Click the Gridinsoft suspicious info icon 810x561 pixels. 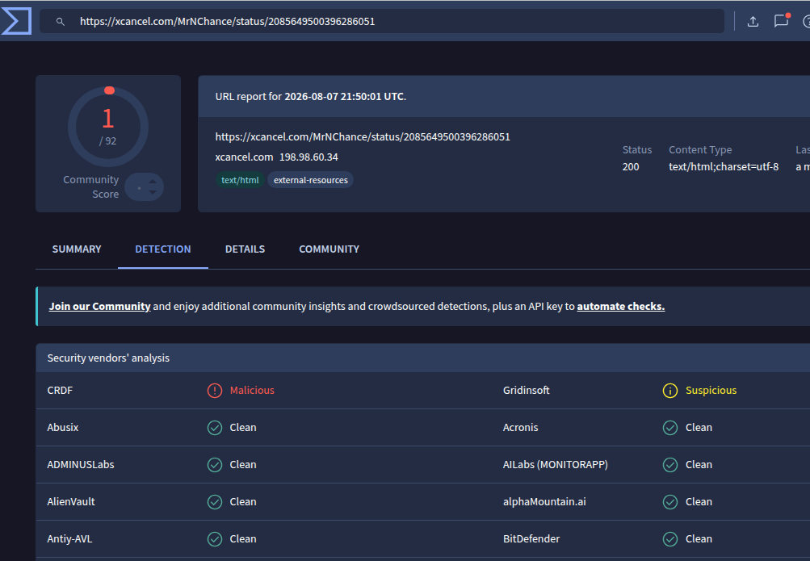coord(670,391)
